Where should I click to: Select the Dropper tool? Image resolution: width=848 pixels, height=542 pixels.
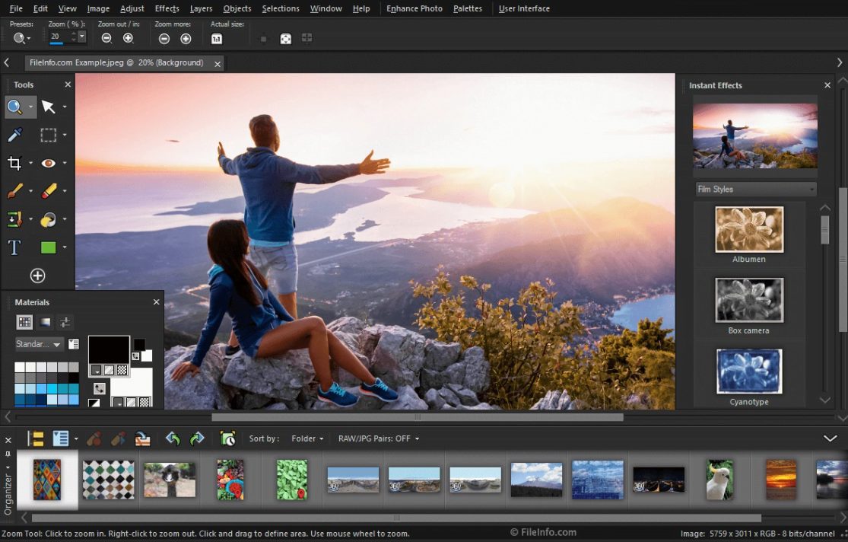pos(14,135)
